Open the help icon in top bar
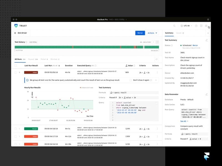Viewport: 222px width, 166px height. click(x=196, y=26)
